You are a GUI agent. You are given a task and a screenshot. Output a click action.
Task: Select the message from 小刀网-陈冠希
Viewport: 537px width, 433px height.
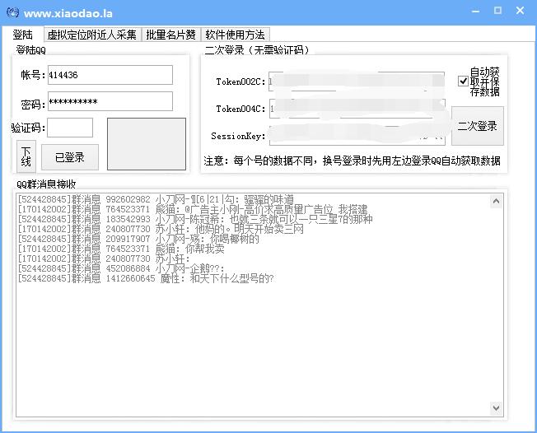click(x=195, y=219)
